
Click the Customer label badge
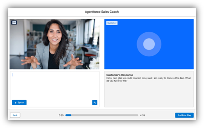click(x=112, y=23)
